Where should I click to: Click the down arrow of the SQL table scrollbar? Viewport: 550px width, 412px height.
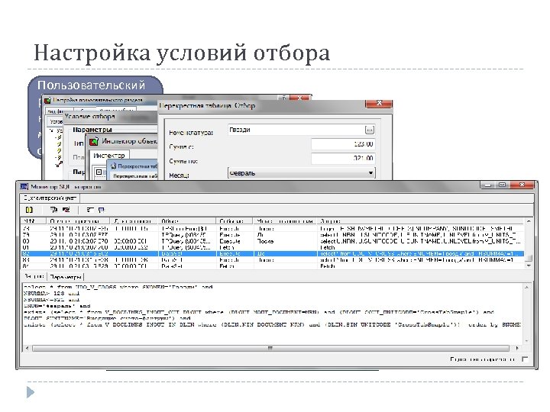coord(529,266)
